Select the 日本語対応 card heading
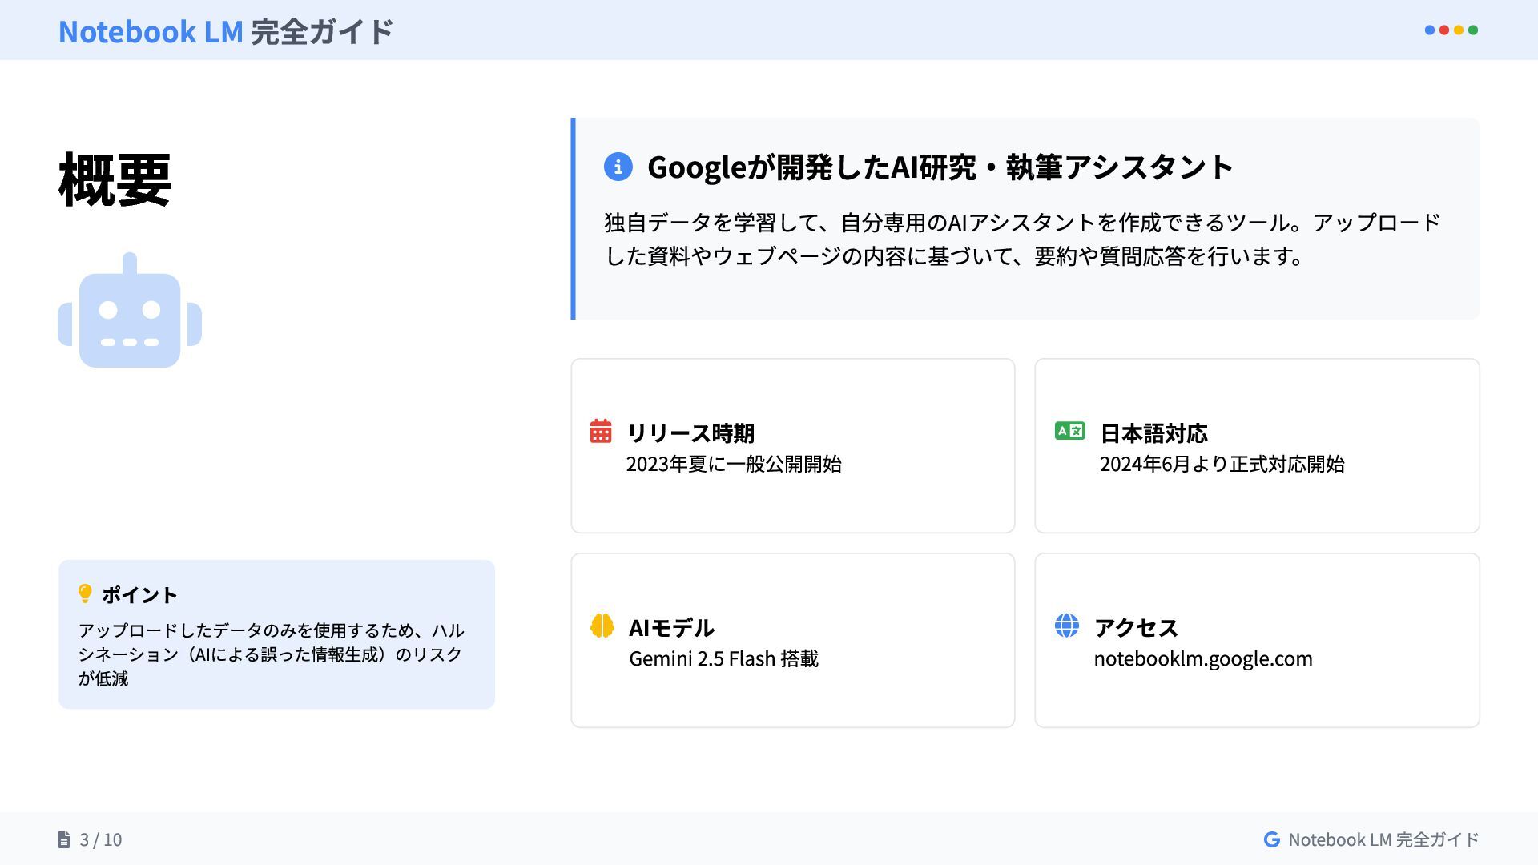Image resolution: width=1538 pixels, height=865 pixels. (1153, 433)
